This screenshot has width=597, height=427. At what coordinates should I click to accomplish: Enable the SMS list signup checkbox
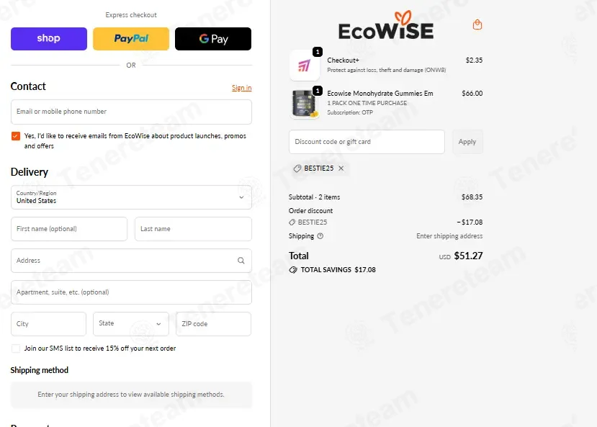tap(16, 349)
